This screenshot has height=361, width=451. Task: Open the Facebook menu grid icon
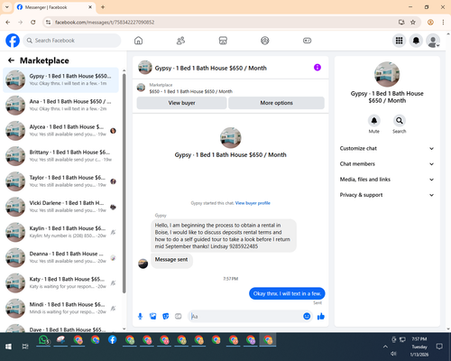(399, 41)
